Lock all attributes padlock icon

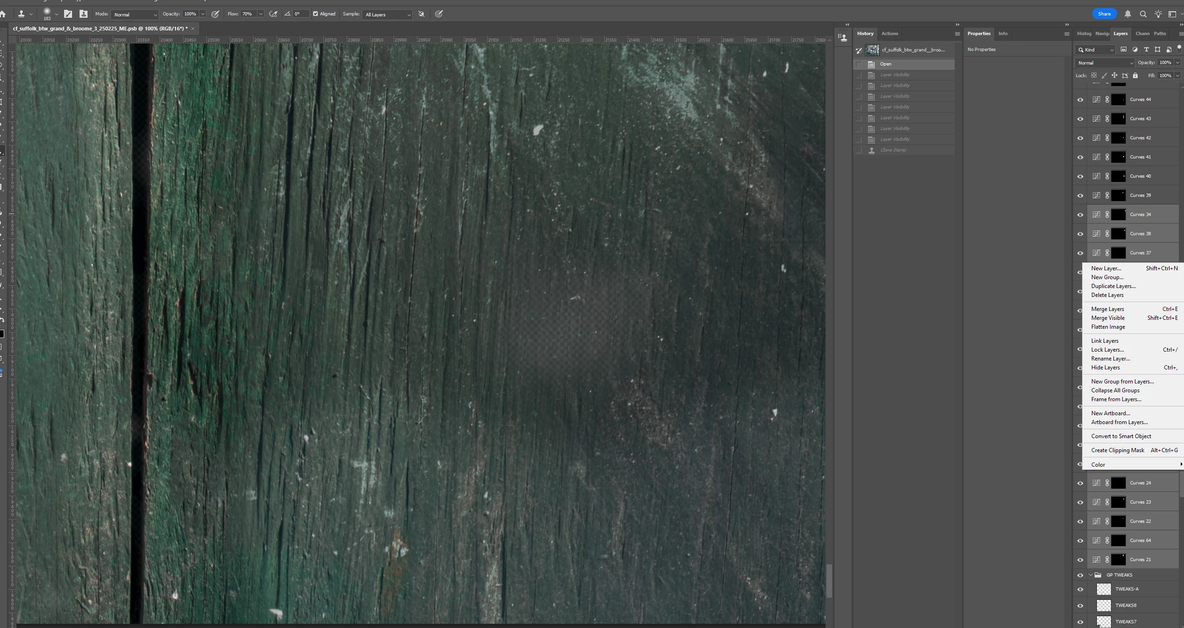pyautogui.click(x=1135, y=76)
